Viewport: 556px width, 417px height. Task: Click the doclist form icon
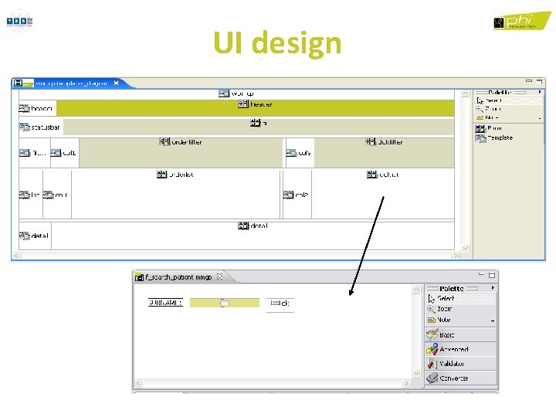[x=372, y=174]
